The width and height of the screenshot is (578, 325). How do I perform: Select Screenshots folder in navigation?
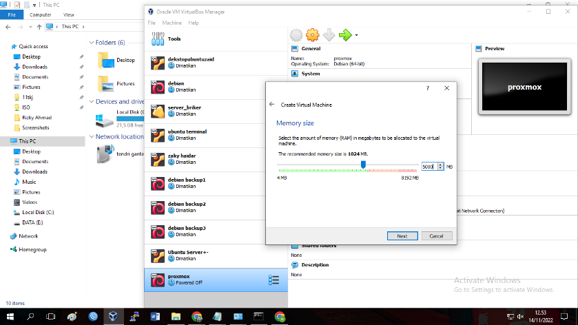pyautogui.click(x=35, y=127)
